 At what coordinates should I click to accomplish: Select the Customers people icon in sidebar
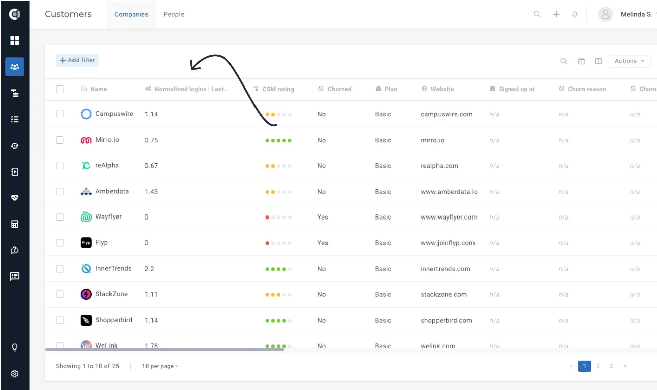pyautogui.click(x=15, y=67)
